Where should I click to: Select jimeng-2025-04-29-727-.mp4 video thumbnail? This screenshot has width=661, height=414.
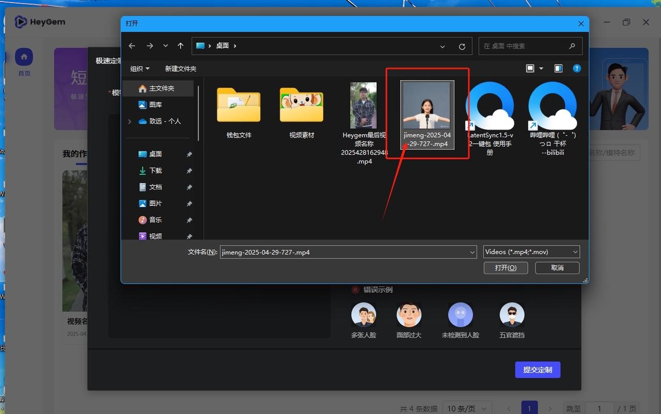[427, 106]
